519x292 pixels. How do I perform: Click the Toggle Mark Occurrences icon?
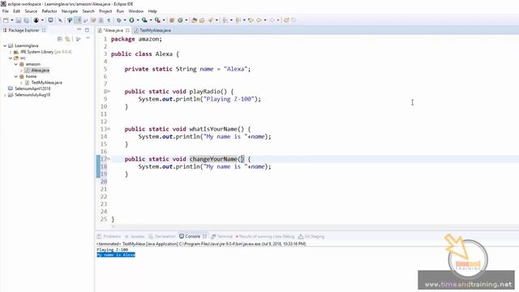pyautogui.click(x=78, y=20)
